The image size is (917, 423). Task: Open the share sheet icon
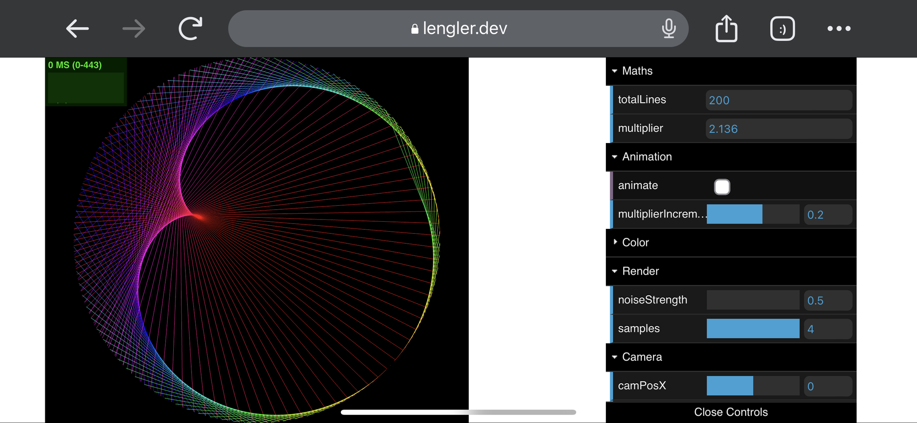(726, 29)
